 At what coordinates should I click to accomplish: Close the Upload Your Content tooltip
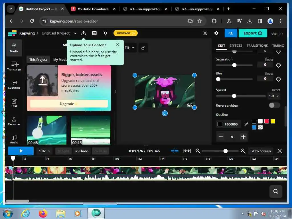tap(118, 44)
